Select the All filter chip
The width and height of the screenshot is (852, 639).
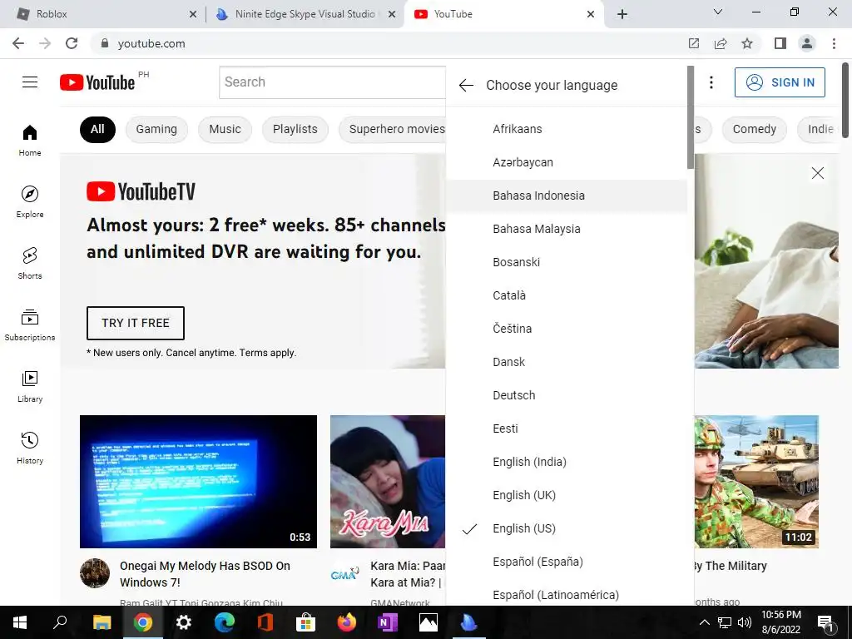pyautogui.click(x=97, y=129)
